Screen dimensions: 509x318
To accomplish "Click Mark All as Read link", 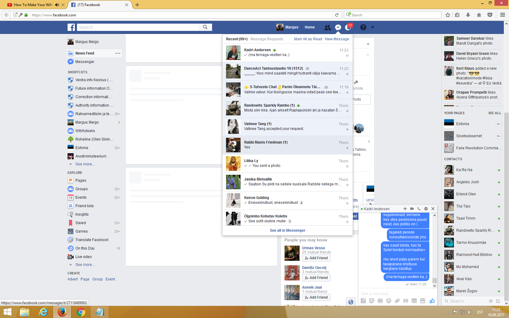I will click(308, 39).
